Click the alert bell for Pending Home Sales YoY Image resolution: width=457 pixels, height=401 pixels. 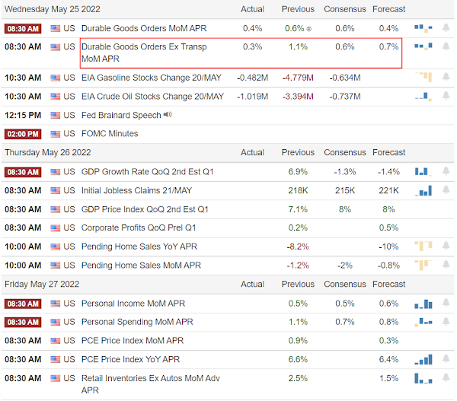tap(446, 246)
